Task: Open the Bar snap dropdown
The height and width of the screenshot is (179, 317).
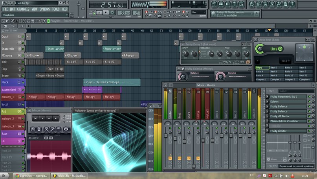Action: tap(199, 12)
